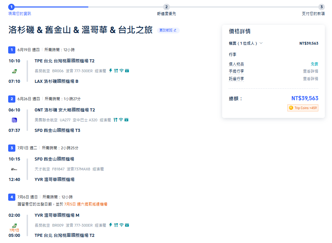Click the 託運行李 baggage label
332x243 pixels.
236,79
